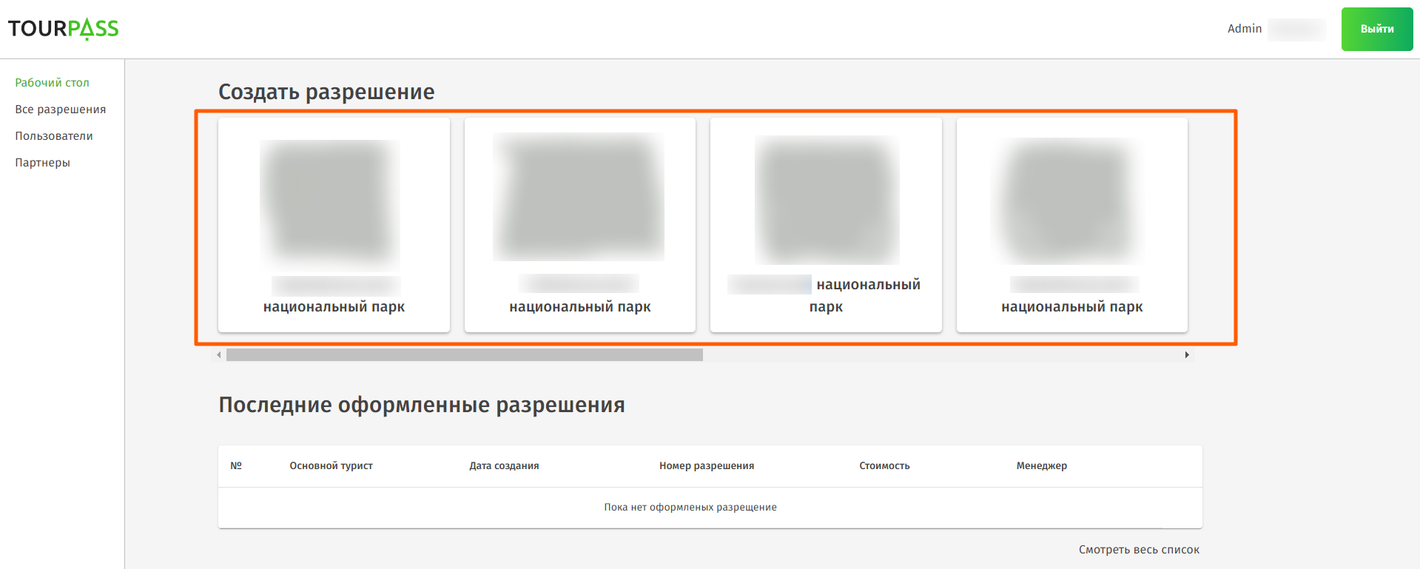Click the Стоимость column header
Screen dimensions: 1420x569
coord(884,466)
